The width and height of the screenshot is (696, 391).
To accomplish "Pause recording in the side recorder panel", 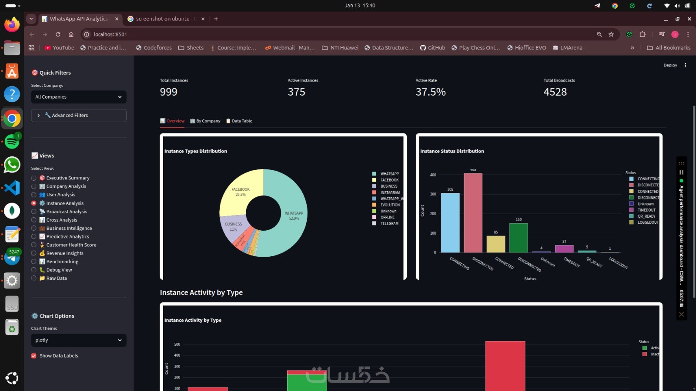I will click(682, 172).
